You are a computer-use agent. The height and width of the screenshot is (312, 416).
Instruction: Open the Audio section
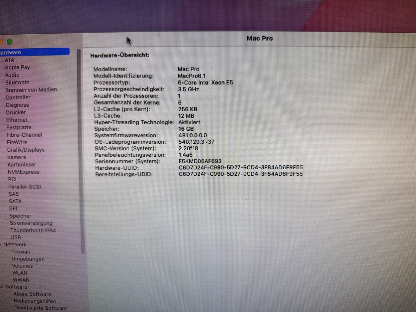point(12,75)
